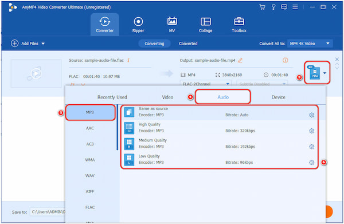Show source file info icon
The height and width of the screenshot is (224, 344).
[128, 60]
